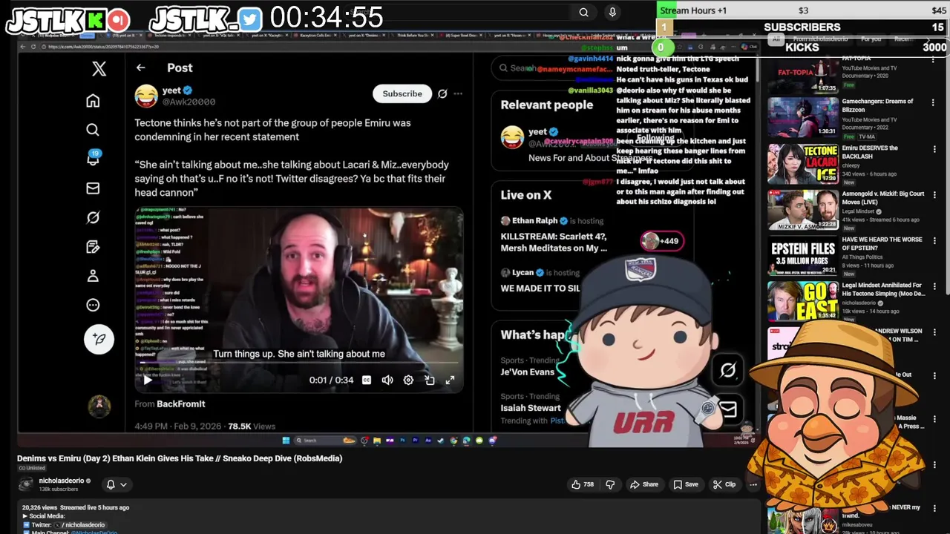Open Profile icon in X sidebar
Viewport: 950px width, 534px height.
coord(93,276)
